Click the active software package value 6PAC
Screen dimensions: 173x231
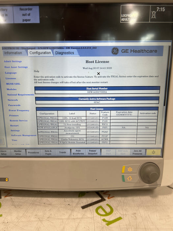point(97,102)
